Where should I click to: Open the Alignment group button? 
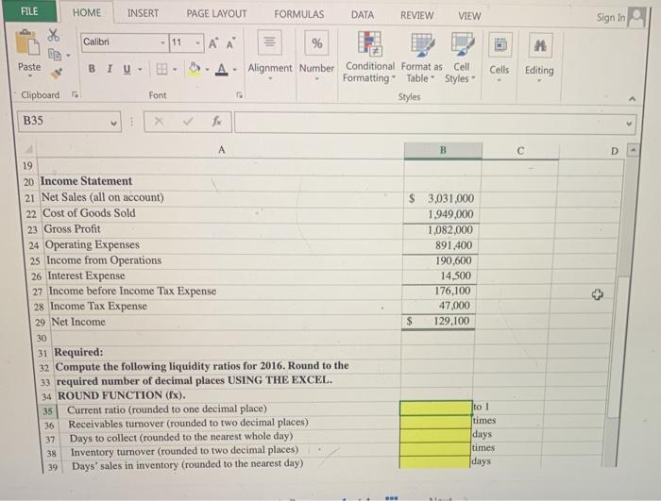[x=270, y=55]
